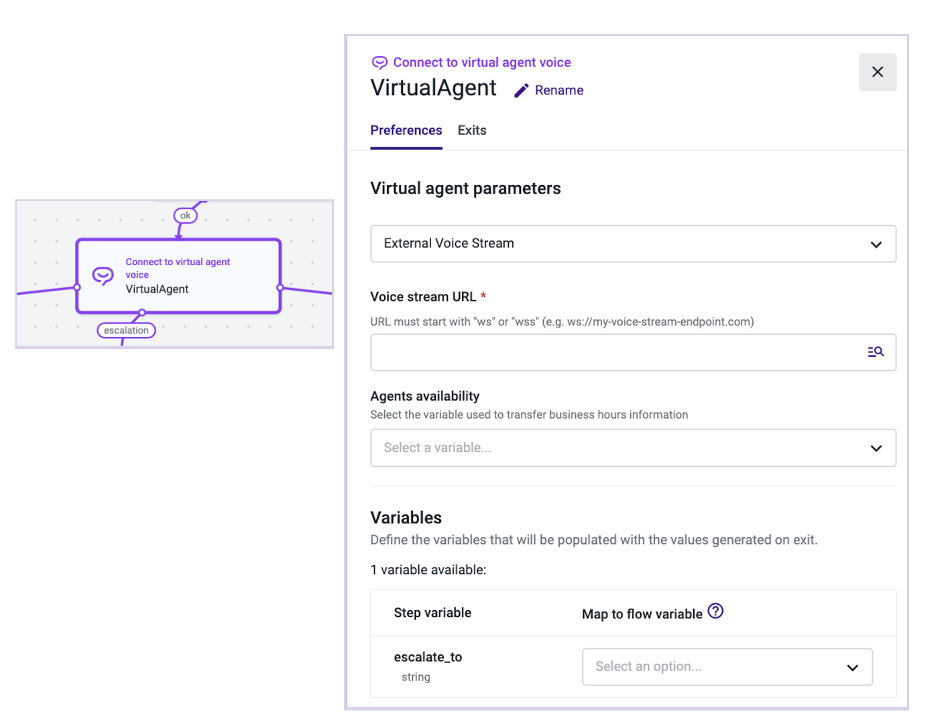Open the Agents availability variable dropdown
This screenshot has height=714, width=948.
633,447
